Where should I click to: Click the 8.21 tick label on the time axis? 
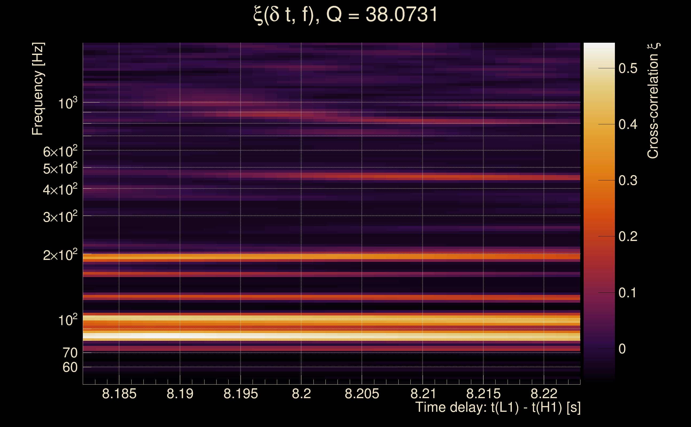point(423,394)
